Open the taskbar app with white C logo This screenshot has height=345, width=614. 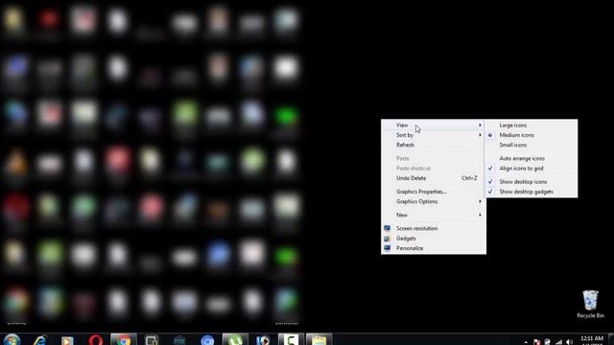pyautogui.click(x=291, y=339)
